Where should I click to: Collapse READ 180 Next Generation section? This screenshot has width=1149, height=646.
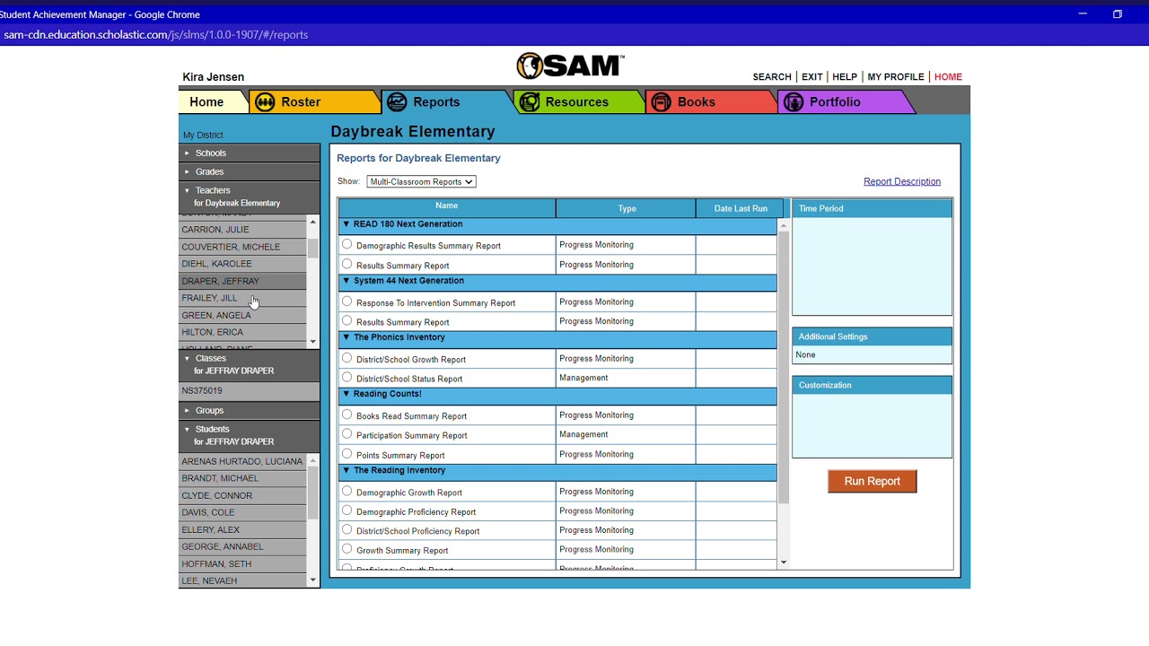tap(346, 224)
